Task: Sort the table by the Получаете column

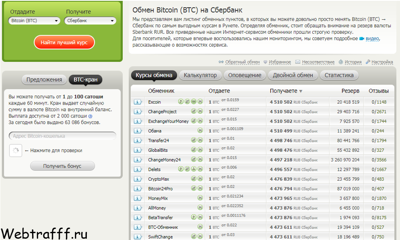Action: pyautogui.click(x=286, y=91)
